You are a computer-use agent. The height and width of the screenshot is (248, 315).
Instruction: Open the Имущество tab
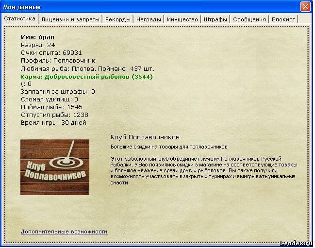(182, 19)
